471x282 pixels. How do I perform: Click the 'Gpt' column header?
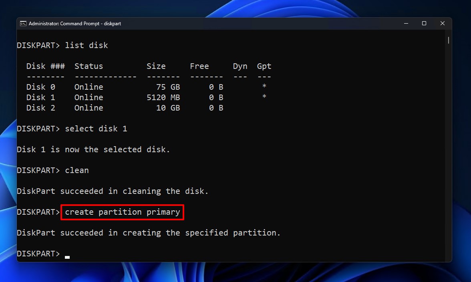click(264, 66)
